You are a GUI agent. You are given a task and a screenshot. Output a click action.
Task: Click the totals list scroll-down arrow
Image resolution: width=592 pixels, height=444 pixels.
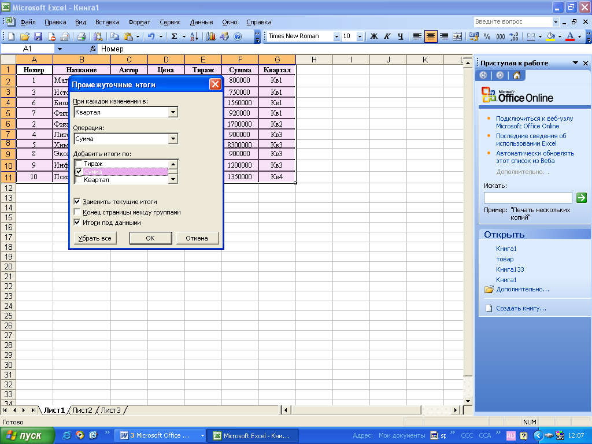click(x=173, y=180)
